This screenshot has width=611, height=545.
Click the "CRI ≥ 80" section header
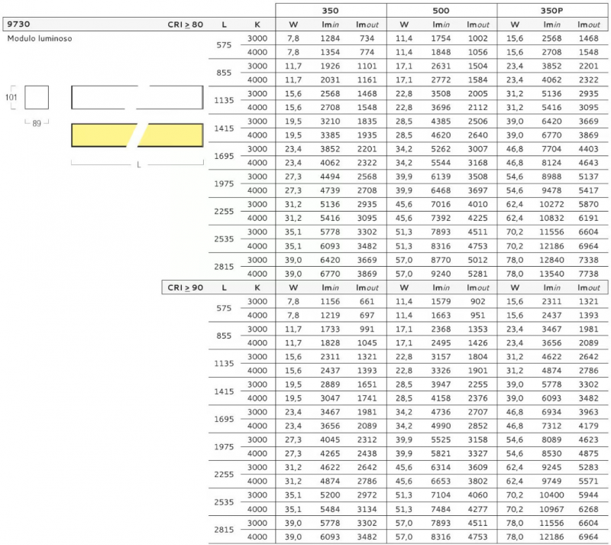pyautogui.click(x=185, y=24)
